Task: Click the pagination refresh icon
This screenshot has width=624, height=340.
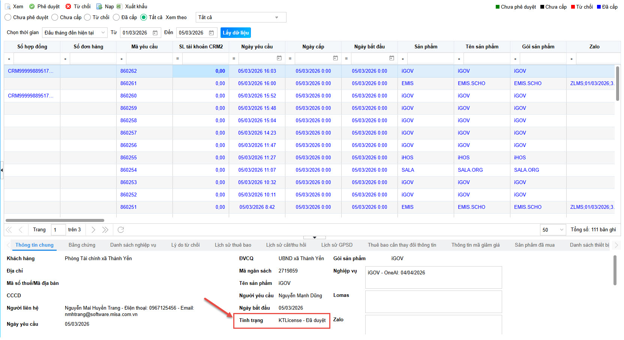Action: click(x=121, y=230)
